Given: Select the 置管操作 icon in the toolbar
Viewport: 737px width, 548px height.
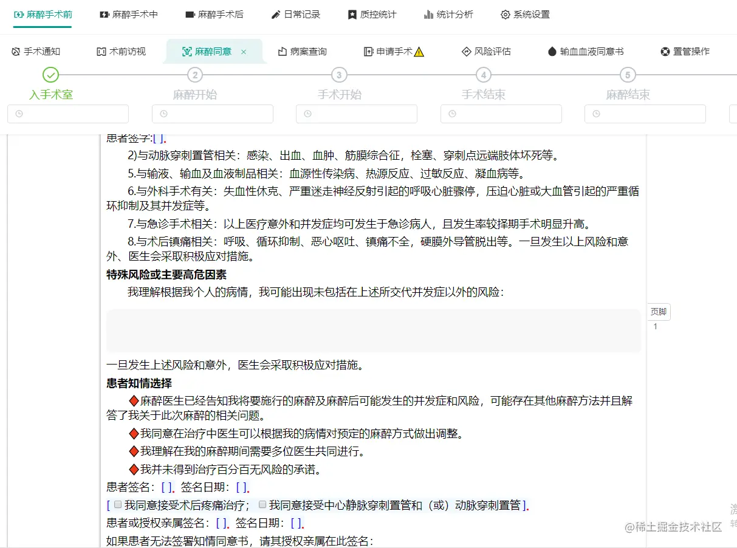Looking at the screenshot, I should point(664,51).
